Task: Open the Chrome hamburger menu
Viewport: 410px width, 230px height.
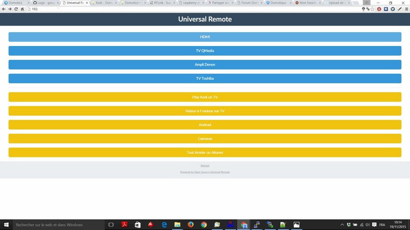Action: click(x=406, y=9)
